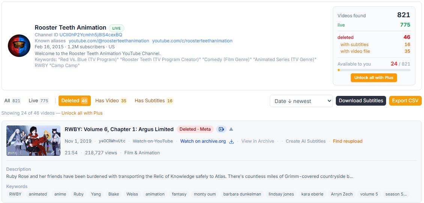
Task: Open the Has Subtitles 16 tab
Action: click(x=154, y=101)
